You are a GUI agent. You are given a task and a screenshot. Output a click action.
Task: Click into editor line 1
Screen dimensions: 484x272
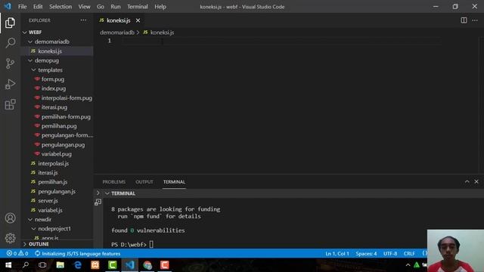click(x=281, y=41)
